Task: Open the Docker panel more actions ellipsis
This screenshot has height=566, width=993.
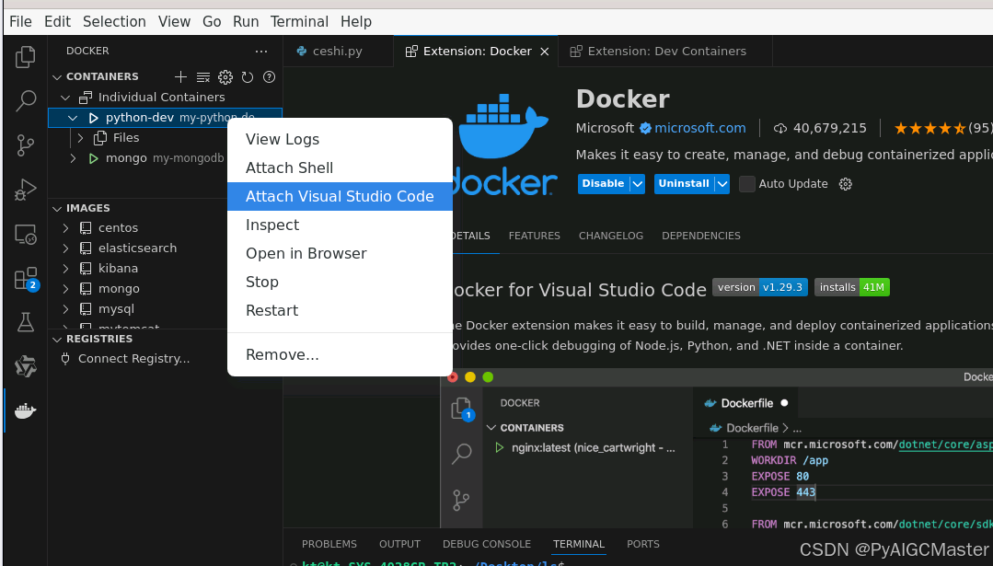Action: coord(261,52)
